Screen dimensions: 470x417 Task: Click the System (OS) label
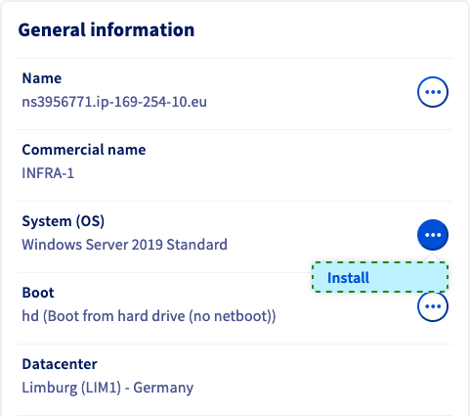(x=64, y=221)
